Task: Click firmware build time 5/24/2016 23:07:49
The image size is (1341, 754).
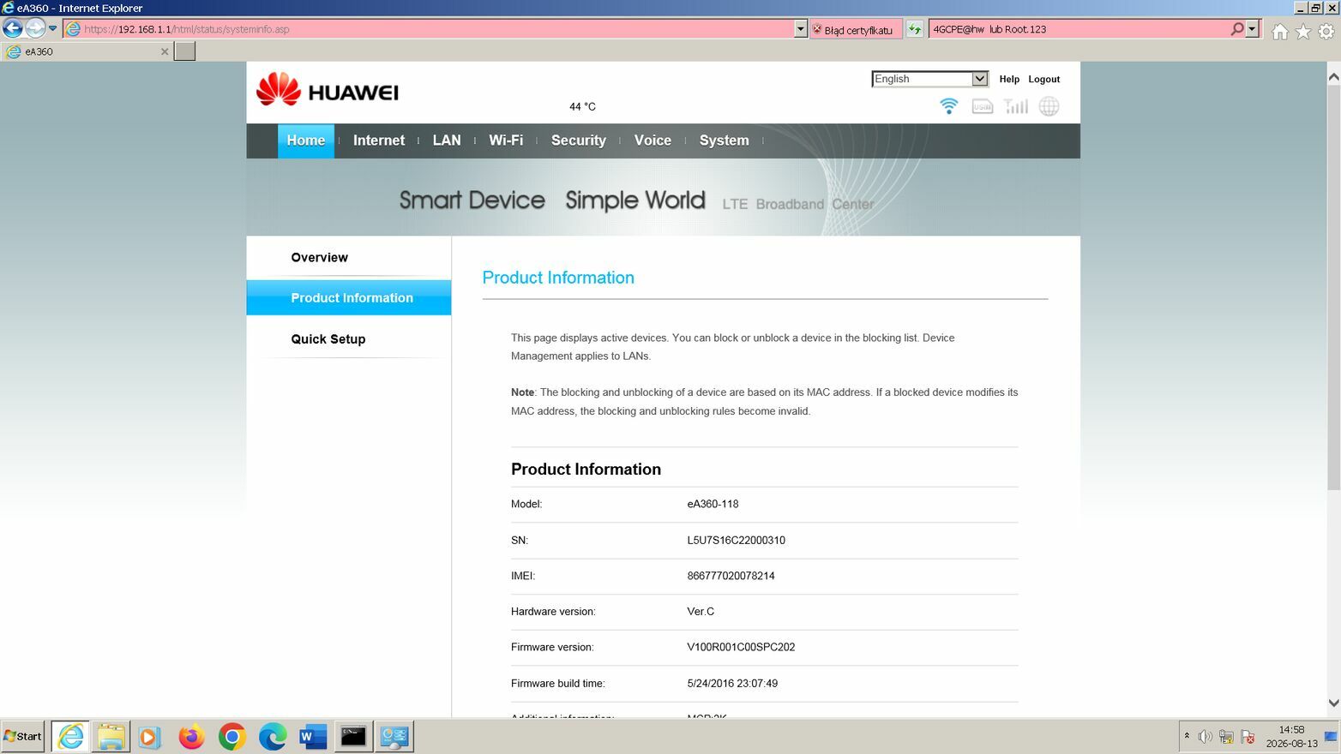Action: [732, 683]
